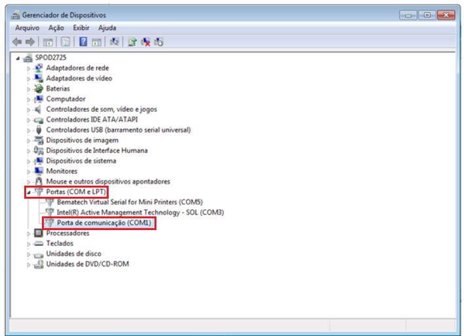This screenshot has width=464, height=336.
Task: Click the Monitores display icon
Action: pyautogui.click(x=39, y=171)
